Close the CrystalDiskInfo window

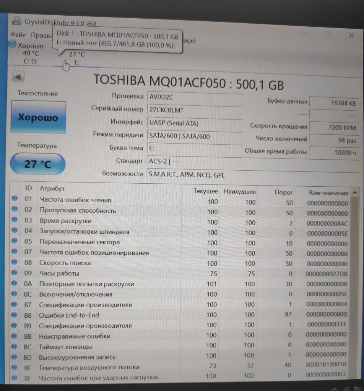(351, 36)
